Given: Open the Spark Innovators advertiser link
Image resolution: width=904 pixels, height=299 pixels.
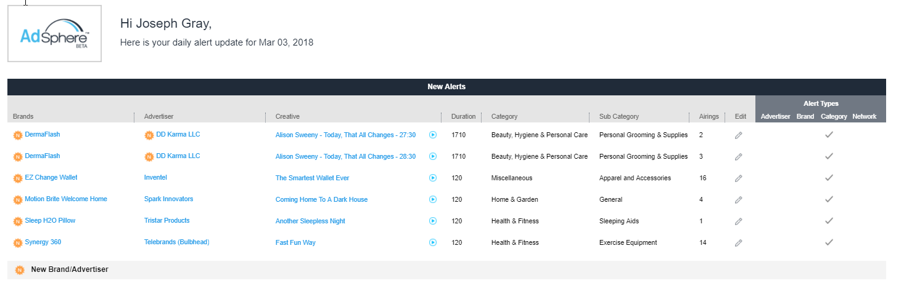Looking at the screenshot, I should [x=168, y=199].
